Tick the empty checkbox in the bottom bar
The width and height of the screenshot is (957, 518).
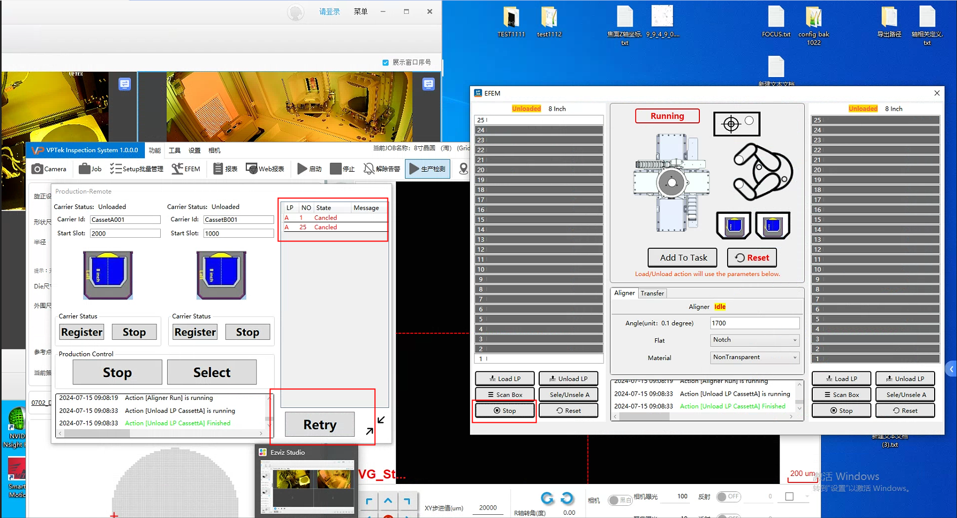click(789, 497)
